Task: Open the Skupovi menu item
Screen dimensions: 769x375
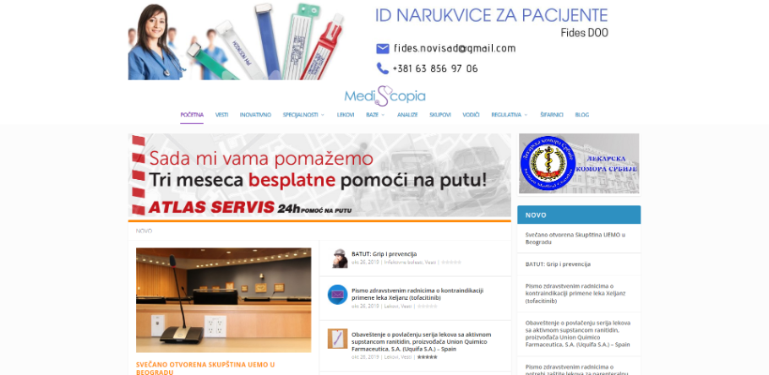Action: (440, 115)
